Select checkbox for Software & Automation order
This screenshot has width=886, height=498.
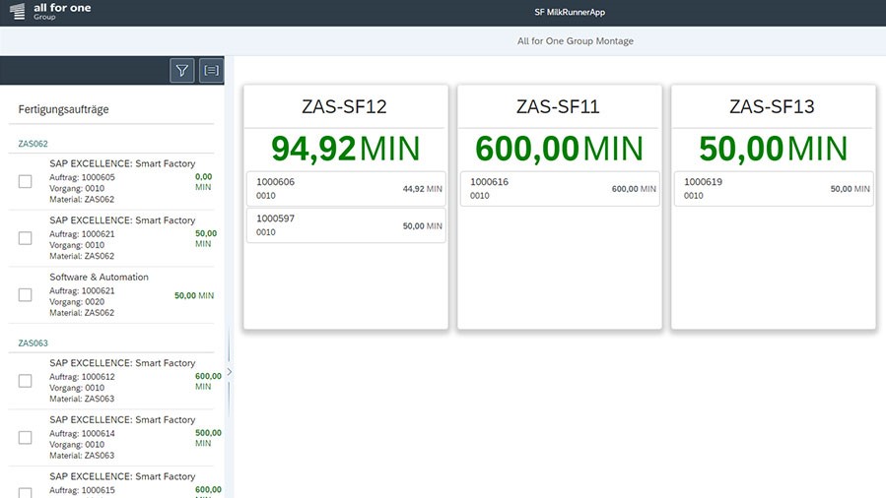pyautogui.click(x=26, y=295)
